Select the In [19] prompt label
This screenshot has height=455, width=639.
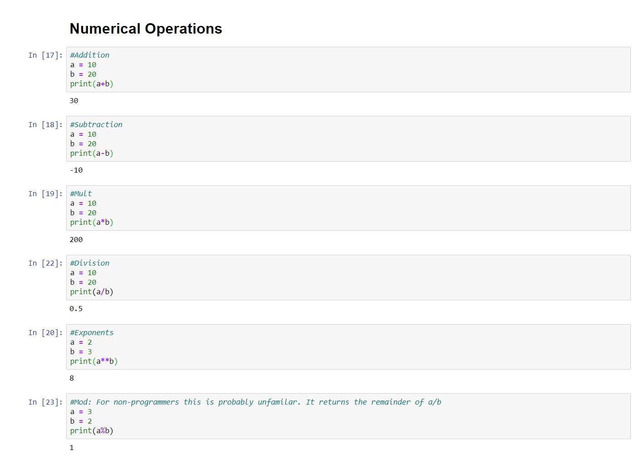[45, 194]
